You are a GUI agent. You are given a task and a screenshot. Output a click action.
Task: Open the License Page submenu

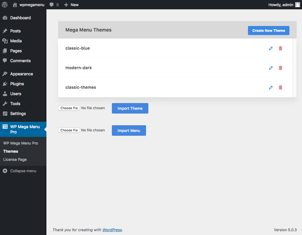15,160
